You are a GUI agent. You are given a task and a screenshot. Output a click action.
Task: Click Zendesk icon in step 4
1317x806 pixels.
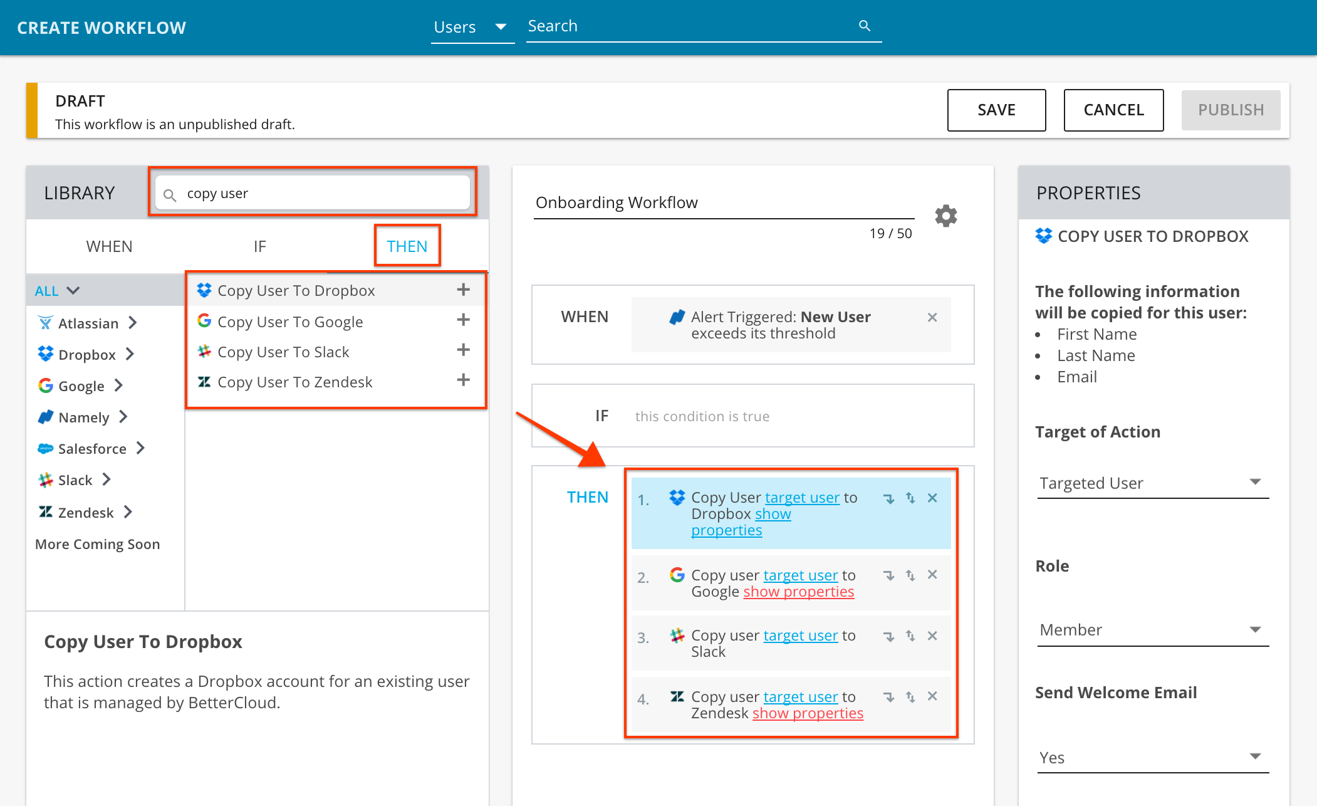click(x=677, y=696)
